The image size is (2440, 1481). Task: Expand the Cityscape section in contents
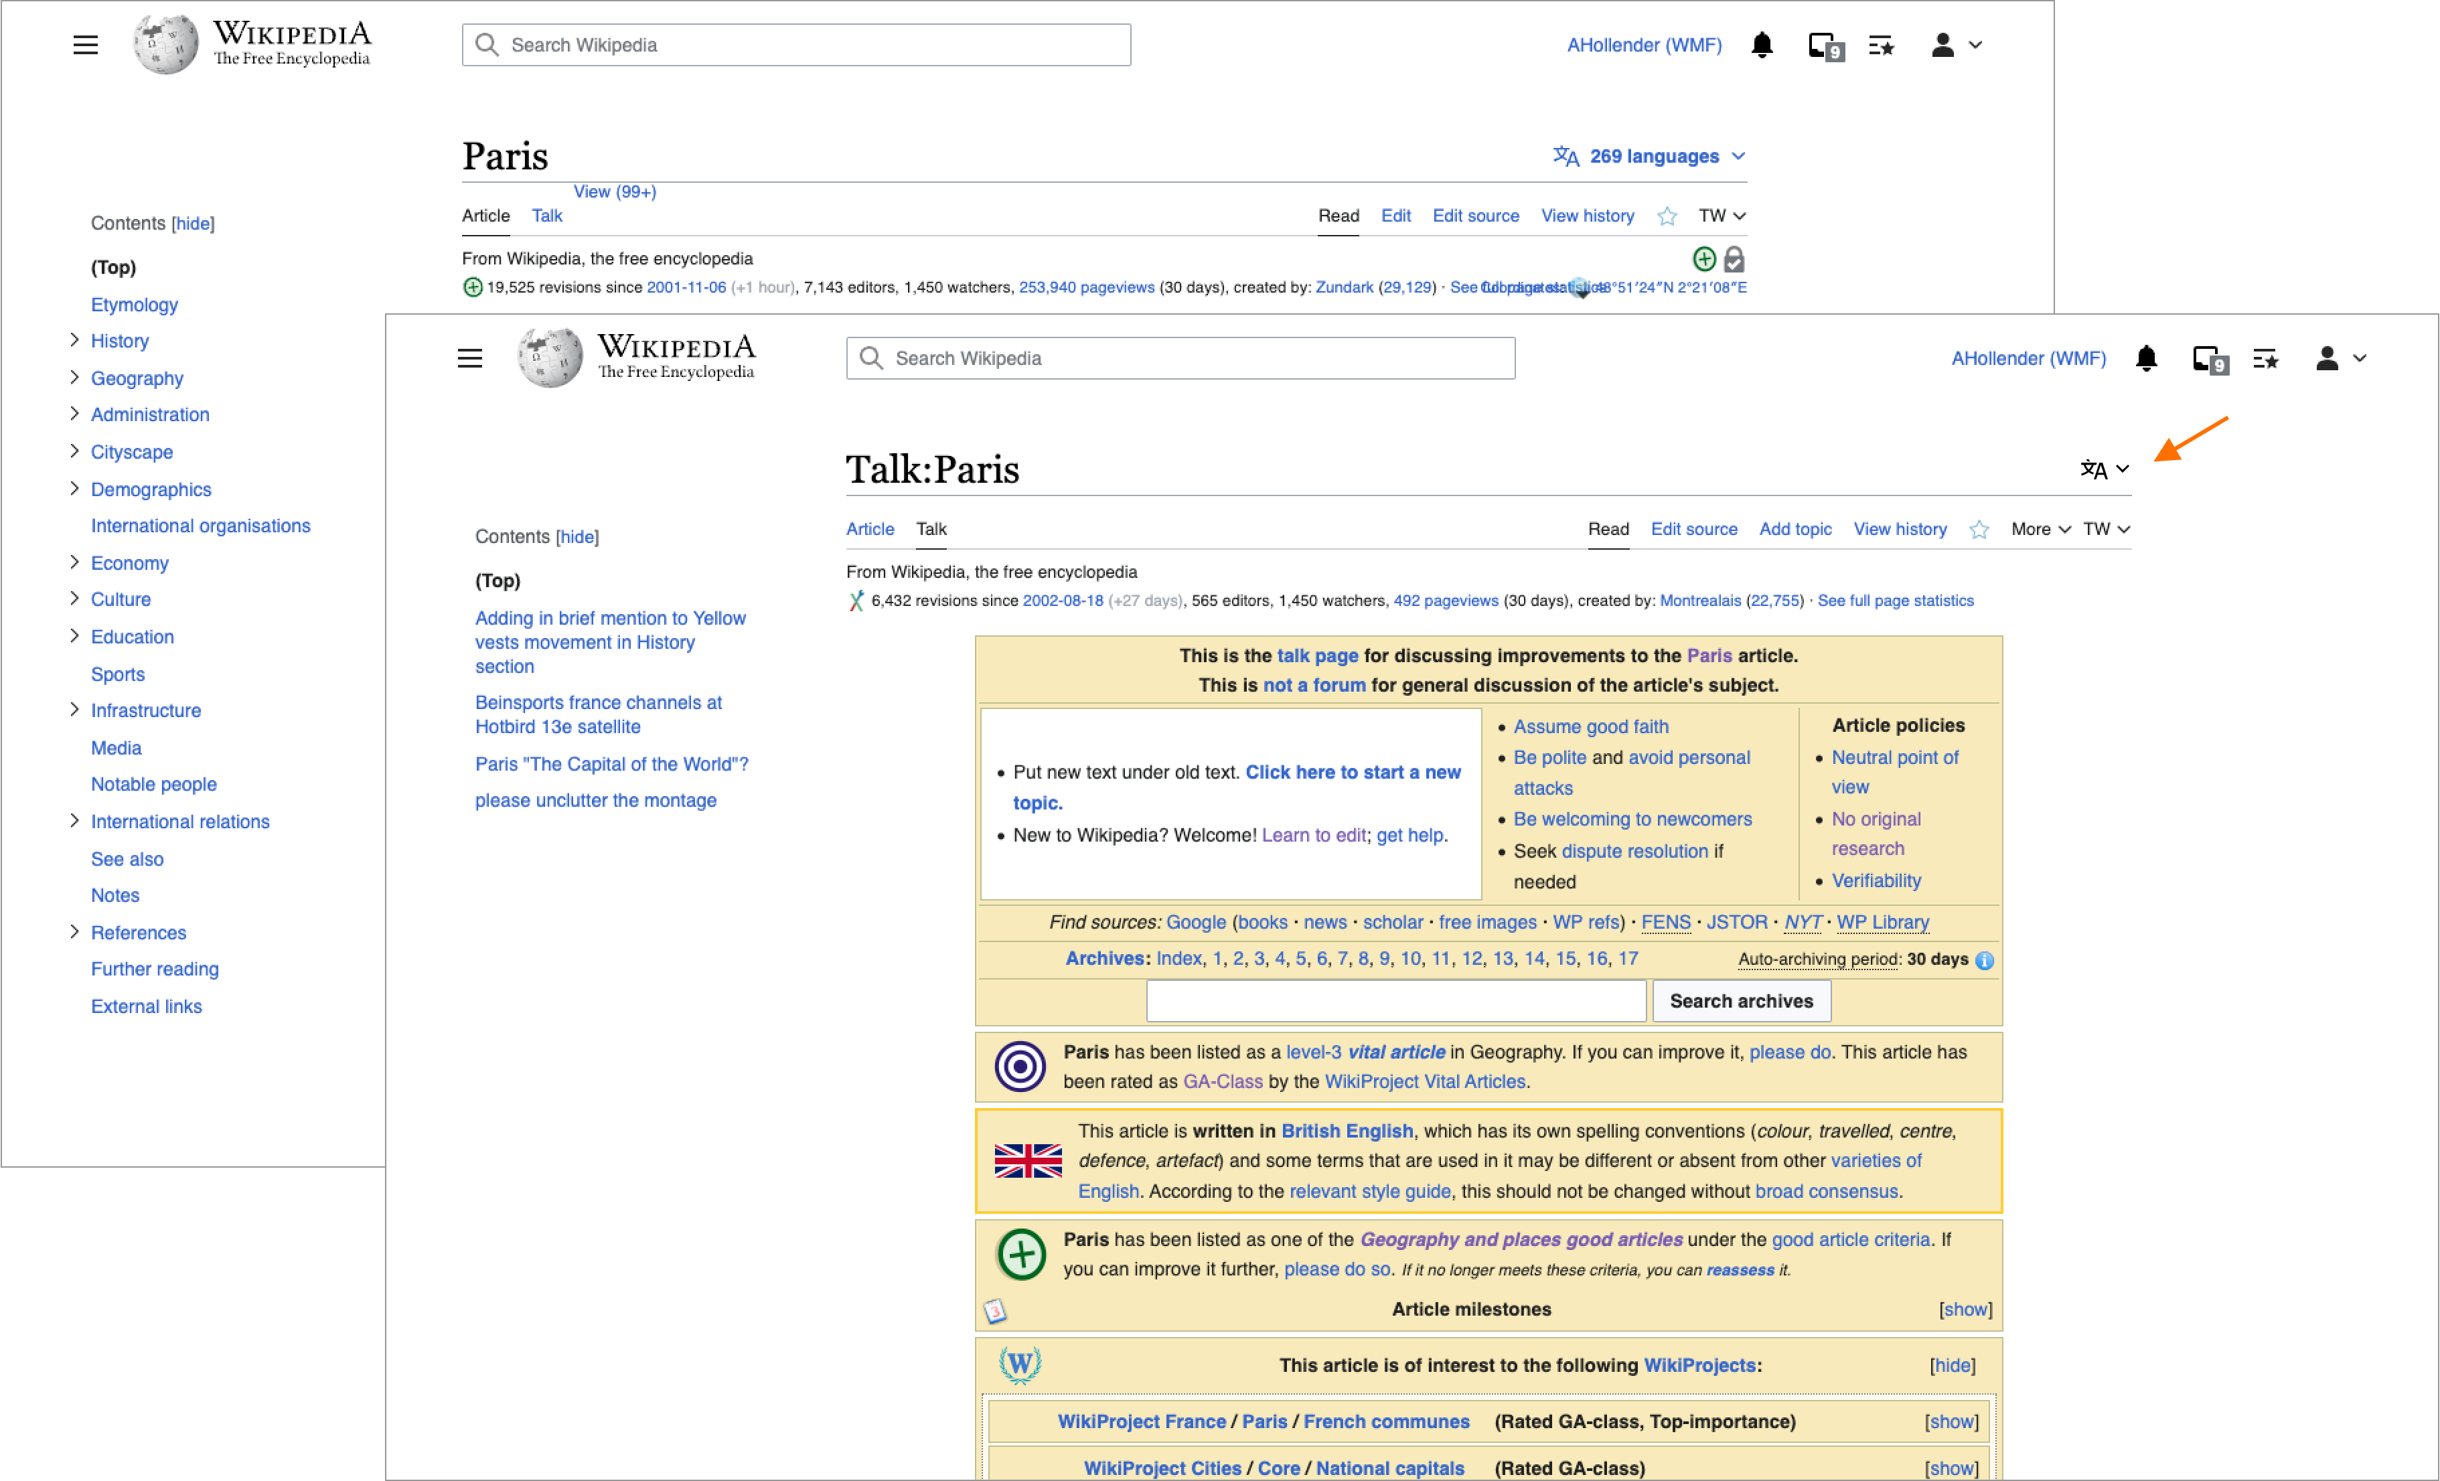click(x=74, y=451)
